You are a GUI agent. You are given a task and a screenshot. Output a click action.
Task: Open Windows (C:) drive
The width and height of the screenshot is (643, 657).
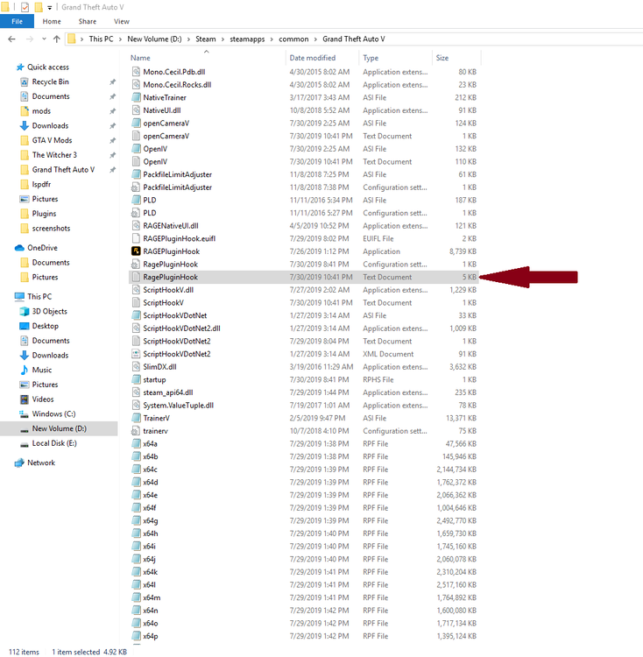[x=53, y=414]
